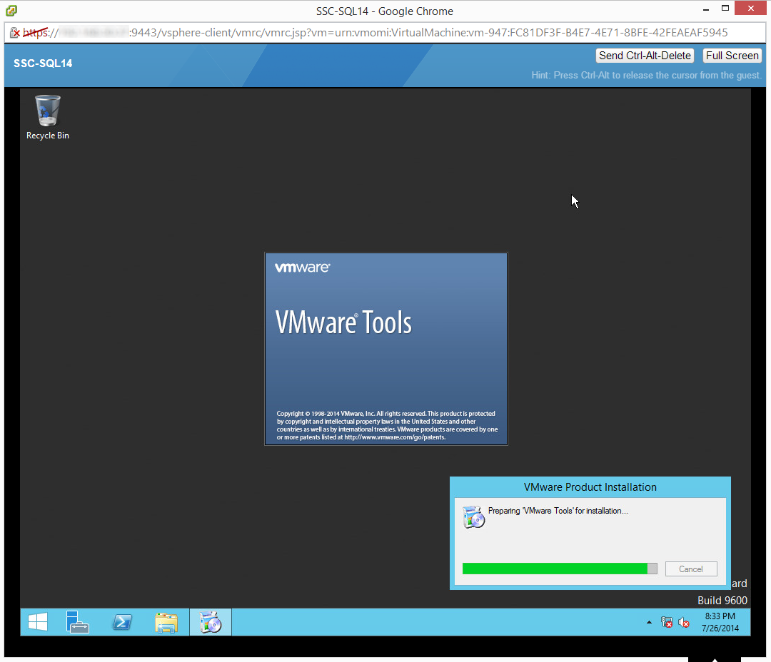Click the SSC-SQL14 console header label
771x662 pixels.
[43, 63]
